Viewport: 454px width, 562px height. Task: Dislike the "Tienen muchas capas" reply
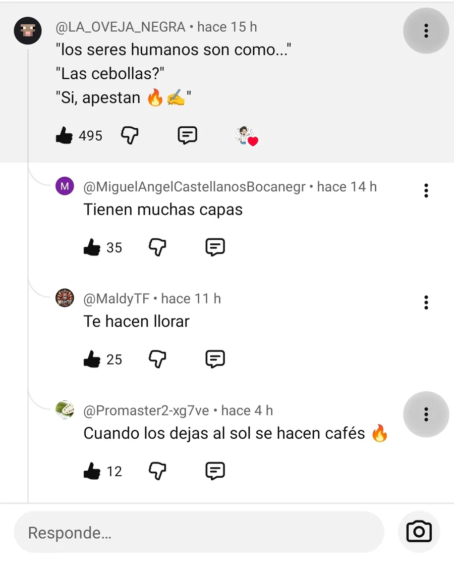click(158, 247)
